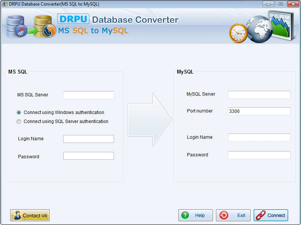Click the MS SQL Server input field
301x225 pixels.
[x=88, y=95]
